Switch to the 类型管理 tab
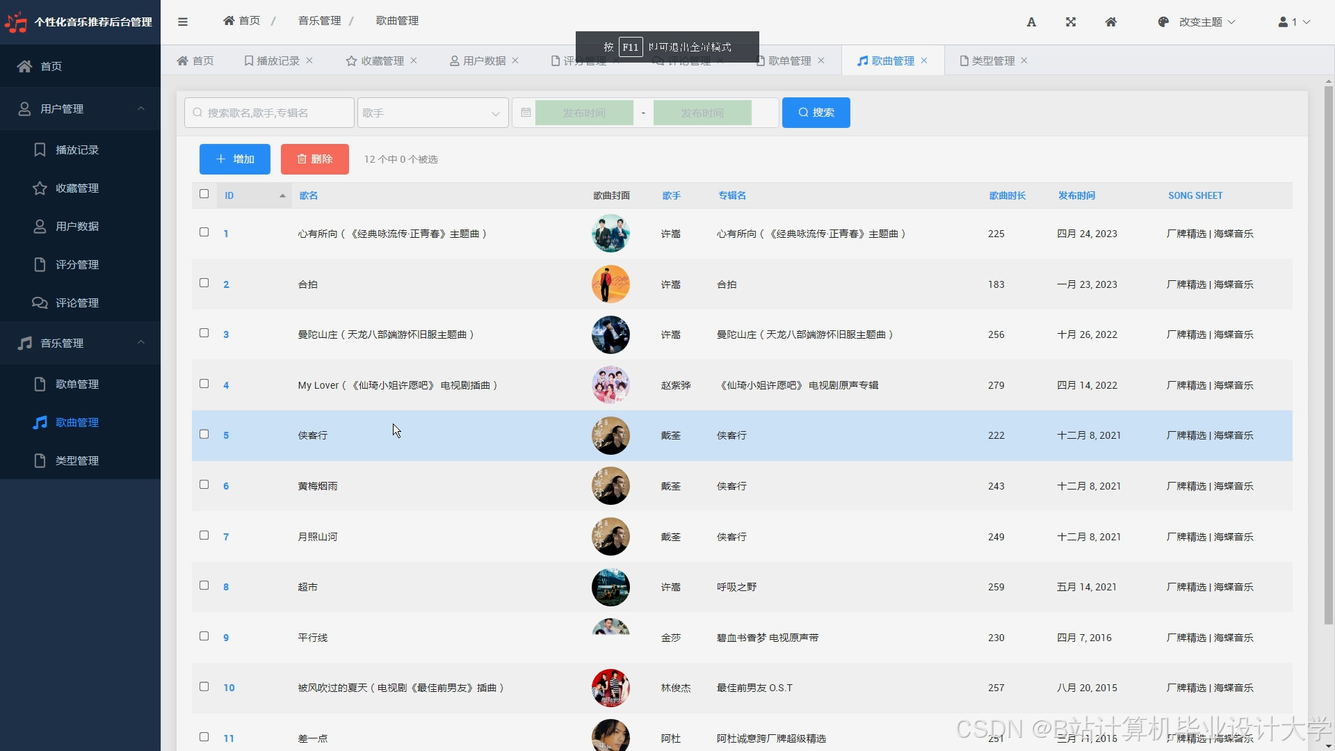Viewport: 1335px width, 751px height. pos(992,61)
